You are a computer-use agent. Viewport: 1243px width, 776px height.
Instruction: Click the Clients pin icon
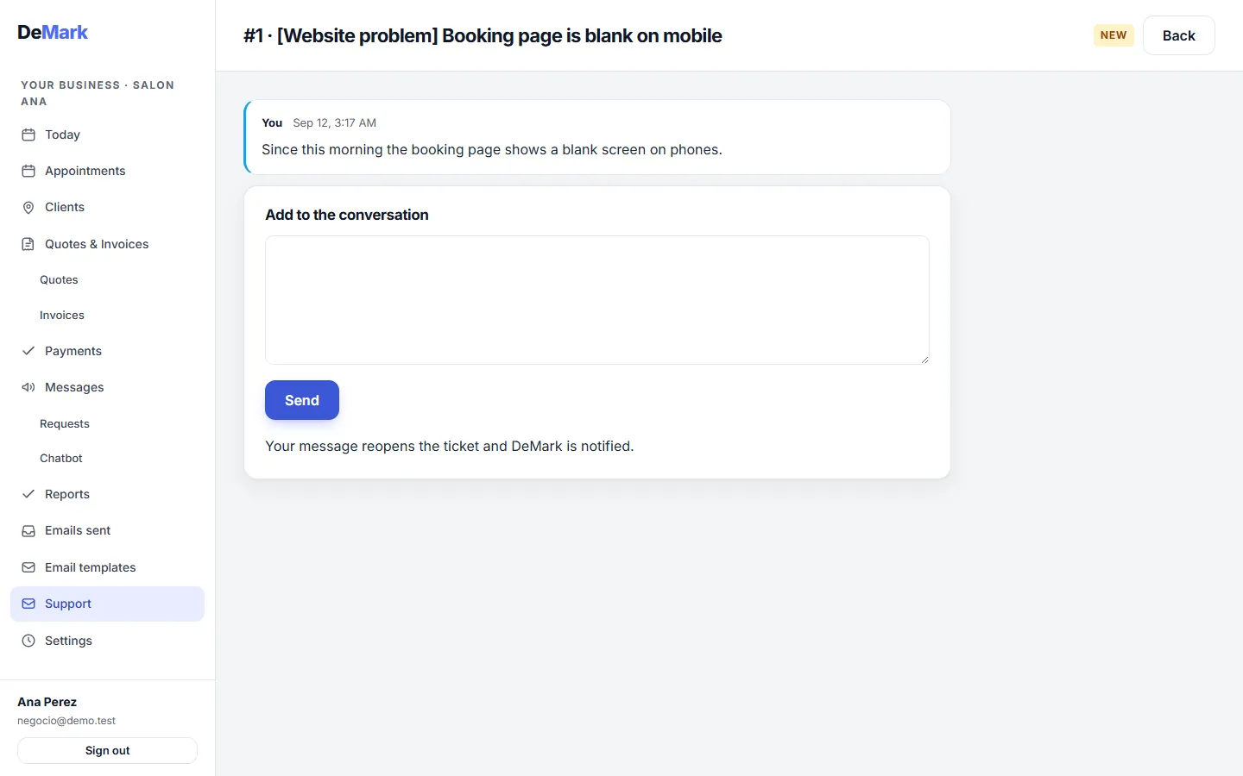pos(28,208)
